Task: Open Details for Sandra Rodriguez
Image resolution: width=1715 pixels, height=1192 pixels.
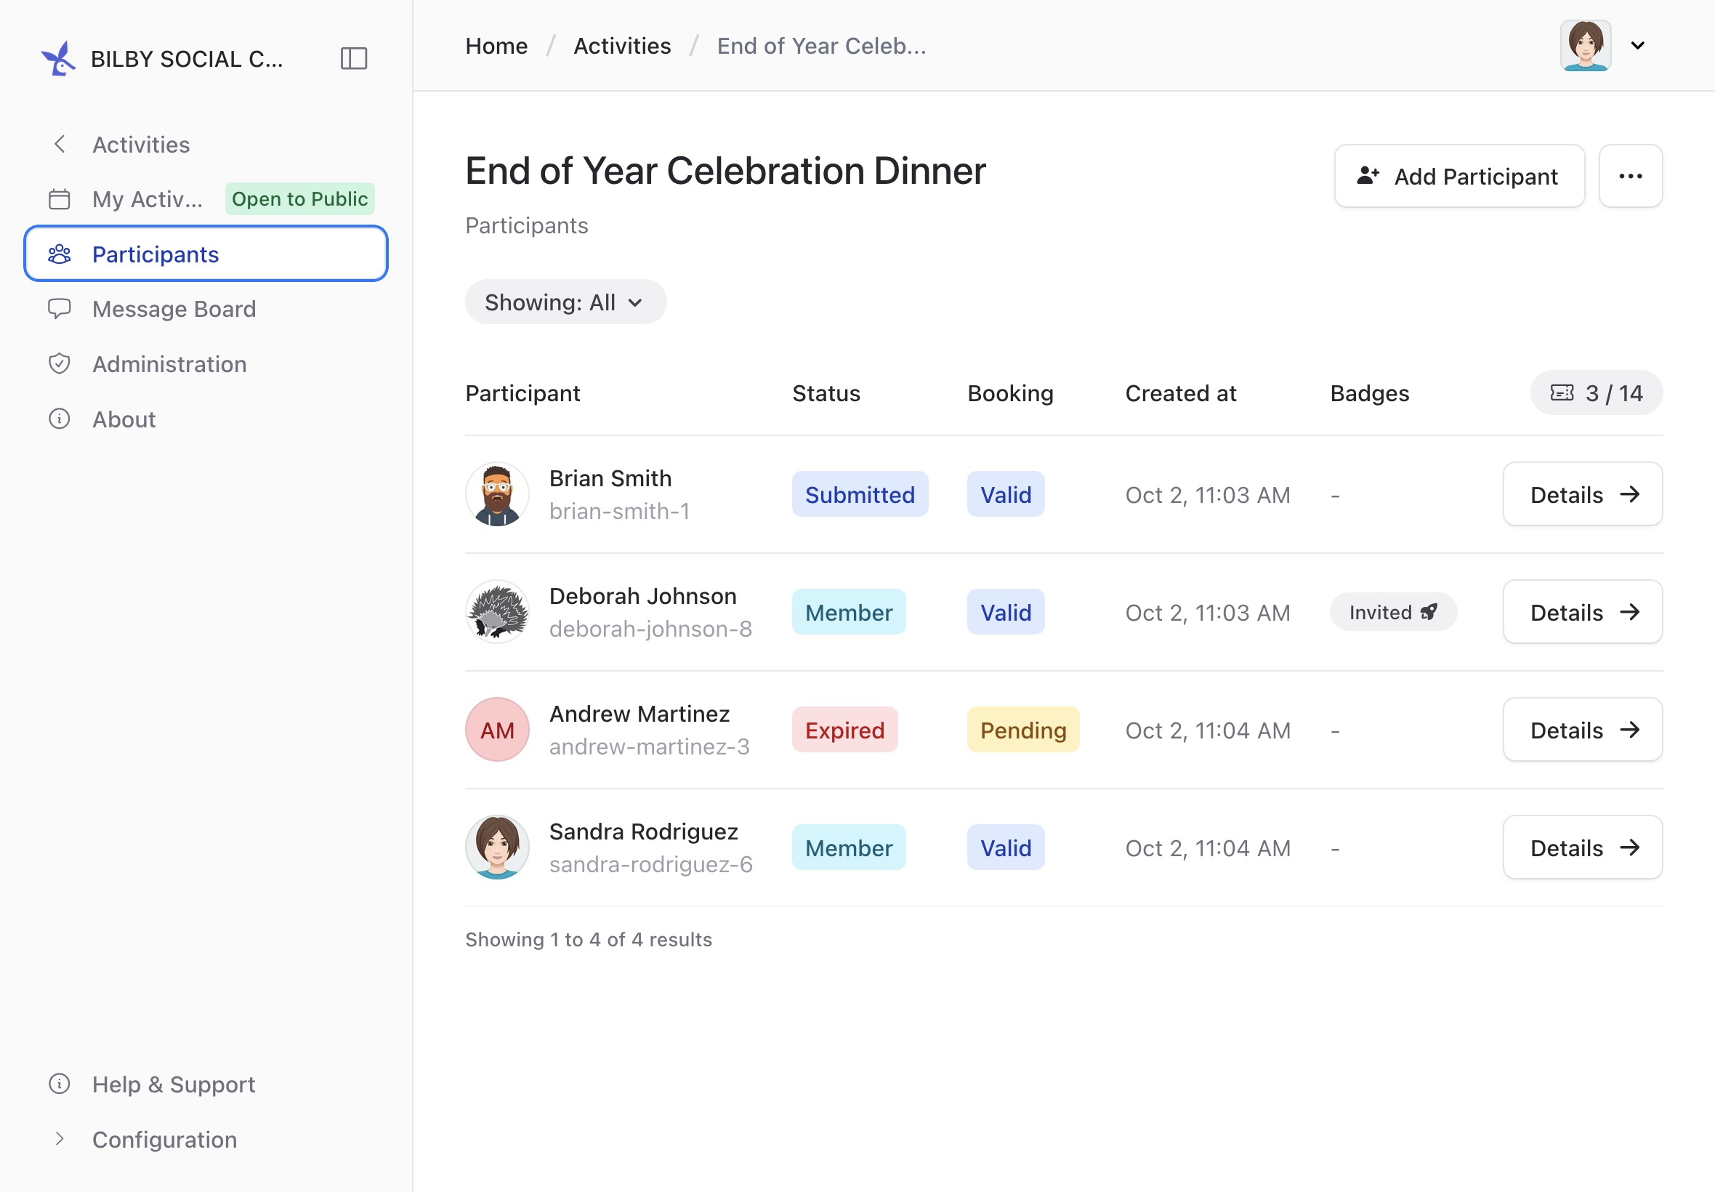Action: pyautogui.click(x=1582, y=847)
